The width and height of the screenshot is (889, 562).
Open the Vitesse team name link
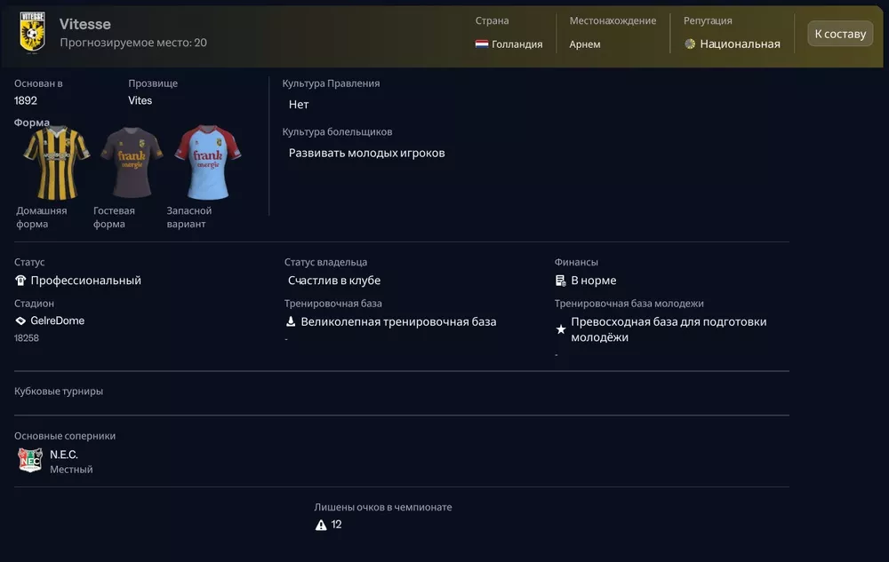coord(84,24)
